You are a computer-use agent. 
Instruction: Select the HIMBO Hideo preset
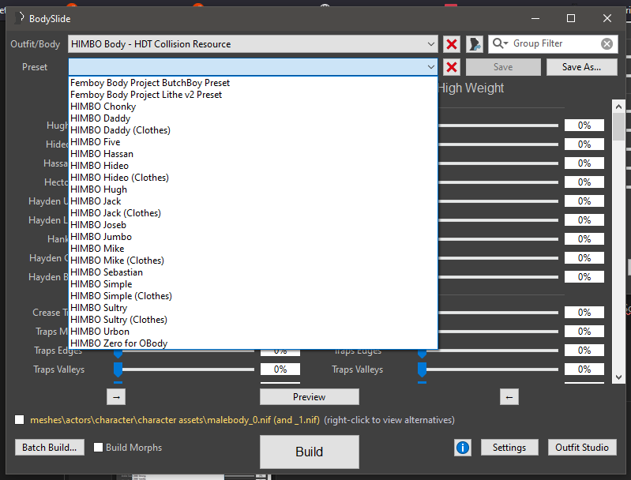(254, 166)
